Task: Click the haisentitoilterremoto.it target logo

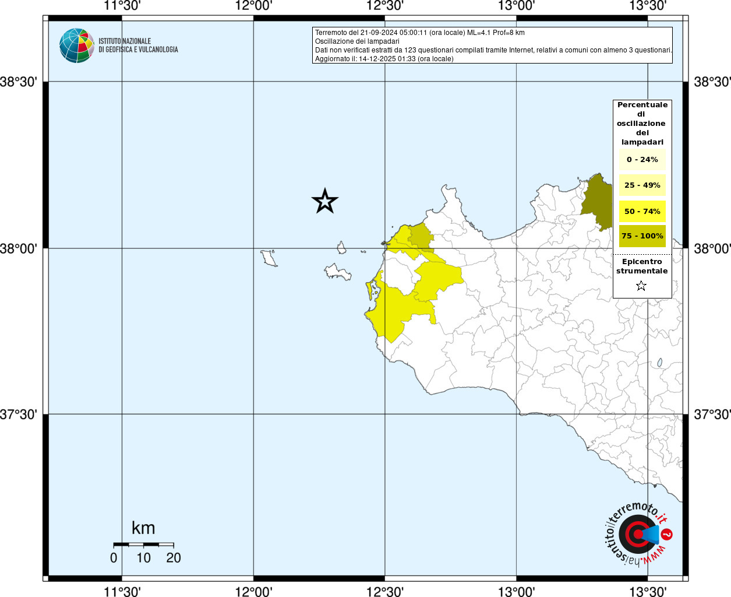Action: 639,534
